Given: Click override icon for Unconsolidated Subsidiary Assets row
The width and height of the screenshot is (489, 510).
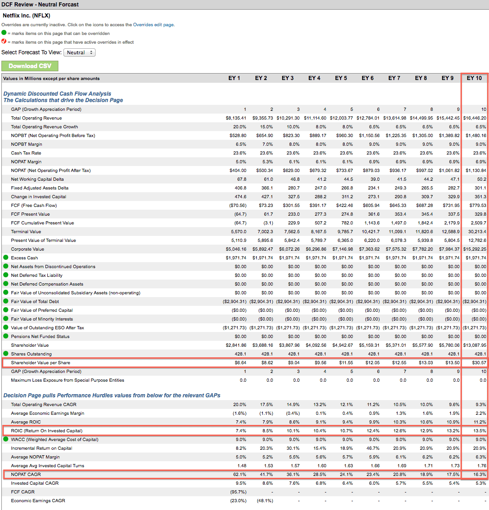Looking at the screenshot, I should pyautogui.click(x=6, y=292).
